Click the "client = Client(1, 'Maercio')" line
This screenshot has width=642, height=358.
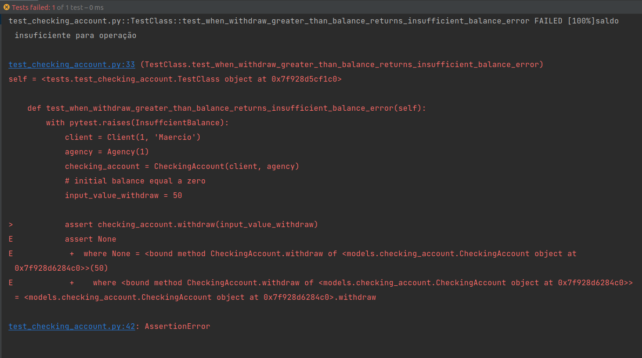click(133, 137)
